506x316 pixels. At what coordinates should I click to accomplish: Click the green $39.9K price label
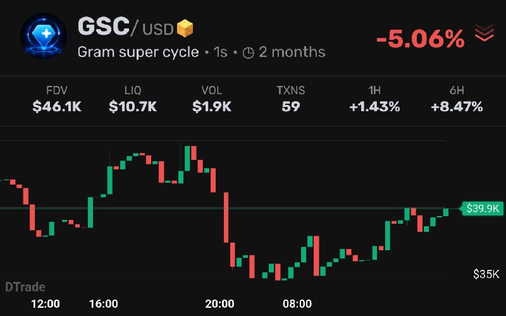(483, 209)
